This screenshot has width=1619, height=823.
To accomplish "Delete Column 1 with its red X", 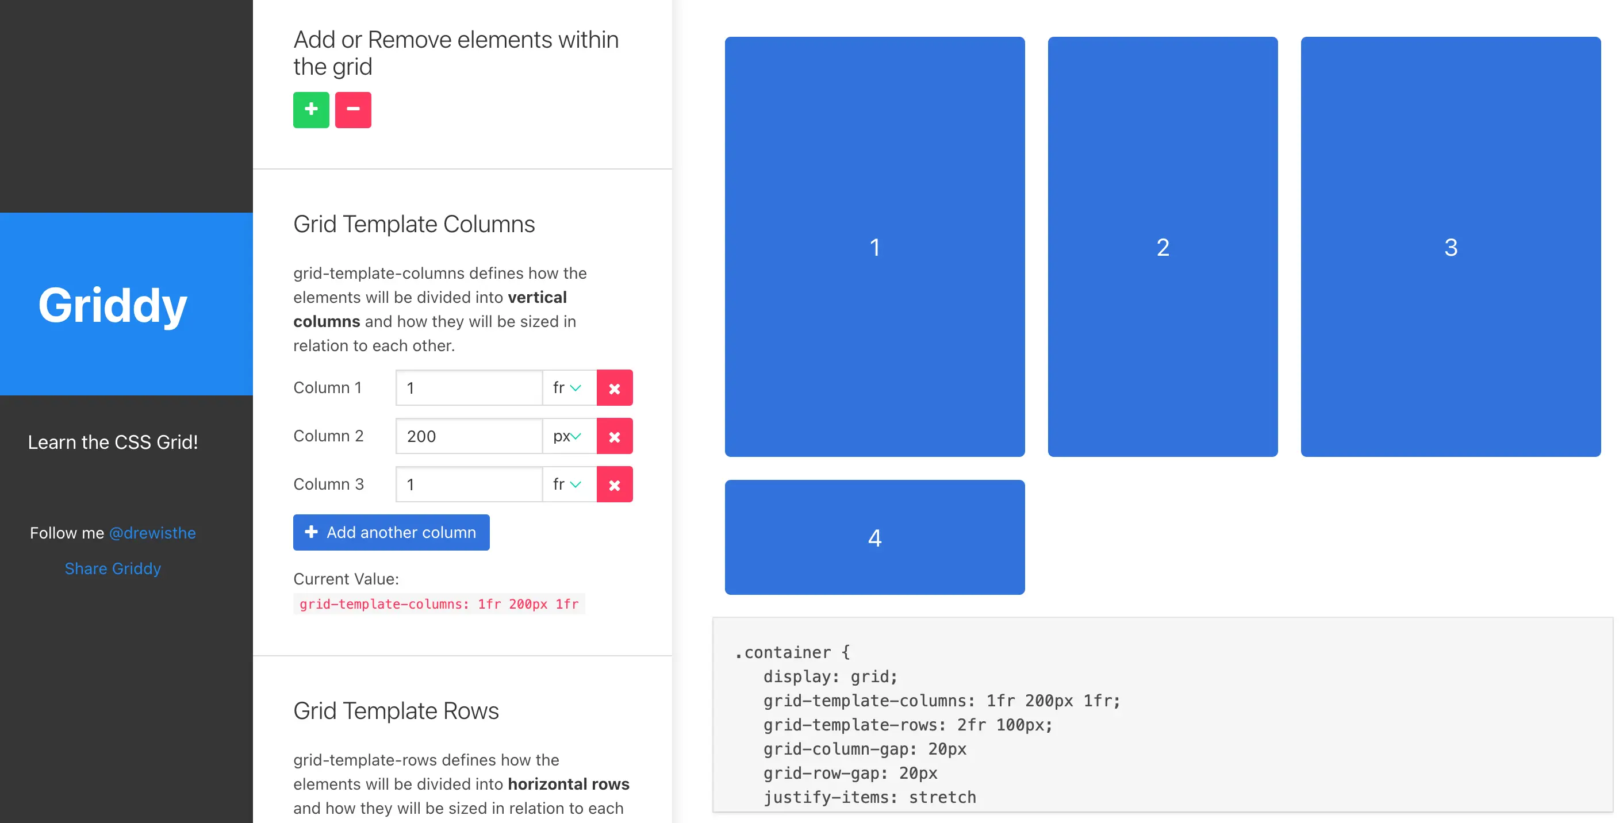I will 614,389.
